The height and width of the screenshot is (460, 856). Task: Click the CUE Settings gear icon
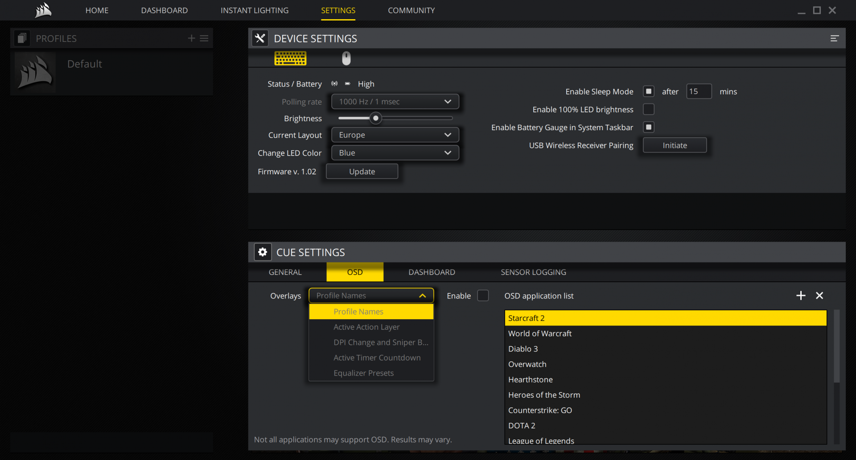(263, 252)
